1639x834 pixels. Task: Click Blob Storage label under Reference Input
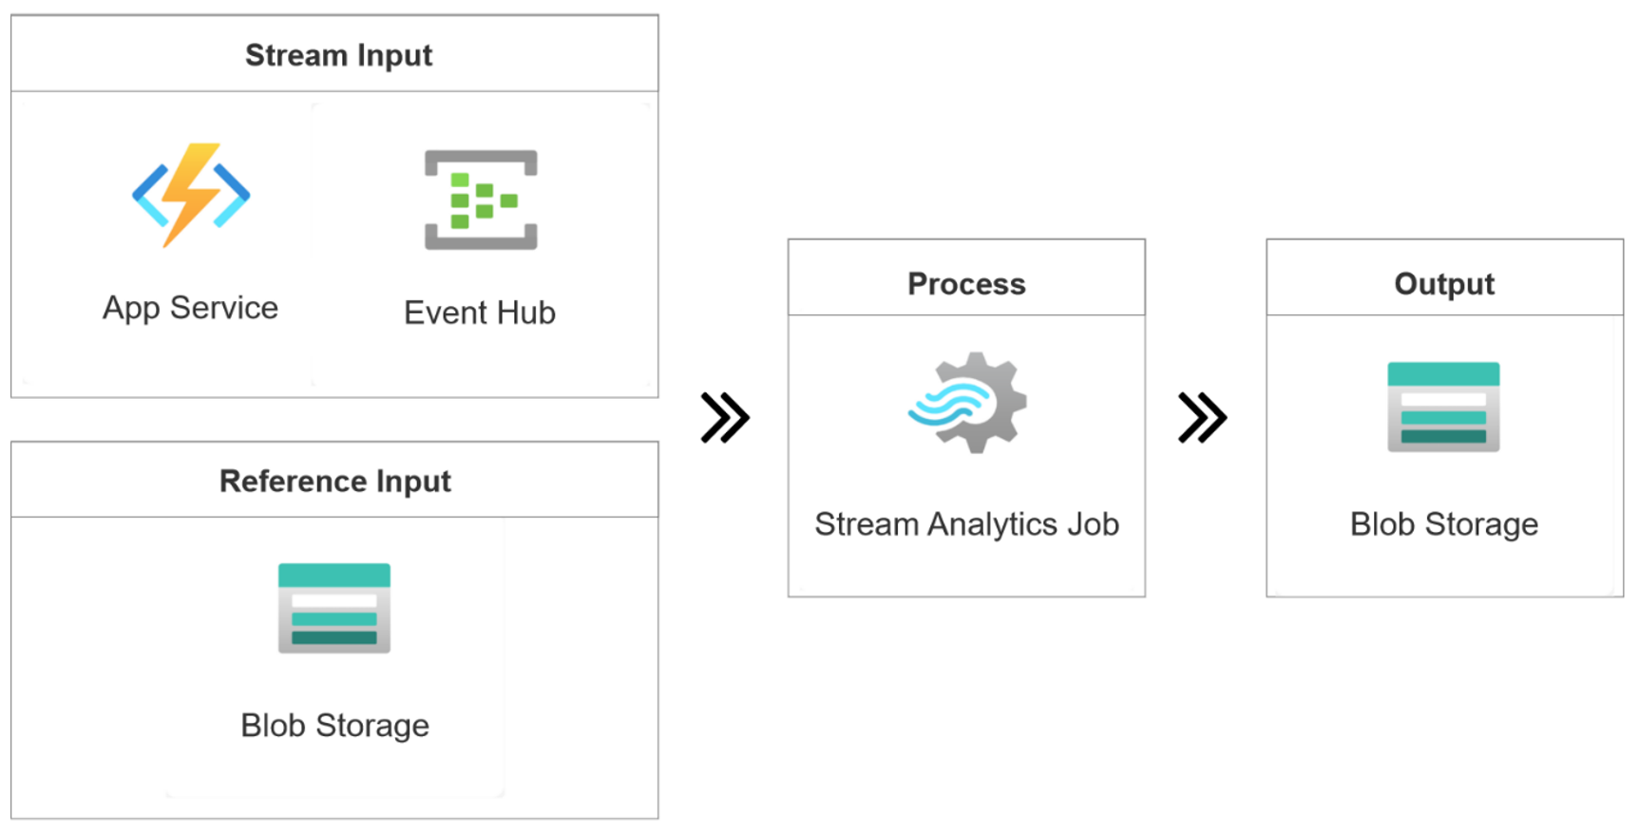coord(334,726)
